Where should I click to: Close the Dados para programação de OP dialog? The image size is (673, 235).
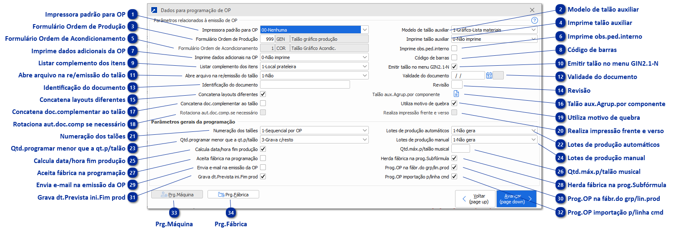point(532,10)
